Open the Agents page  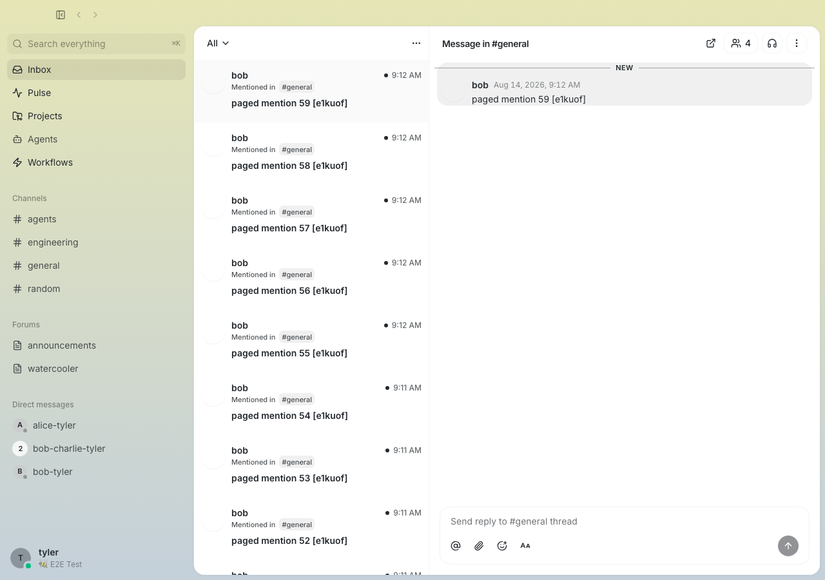point(96,139)
